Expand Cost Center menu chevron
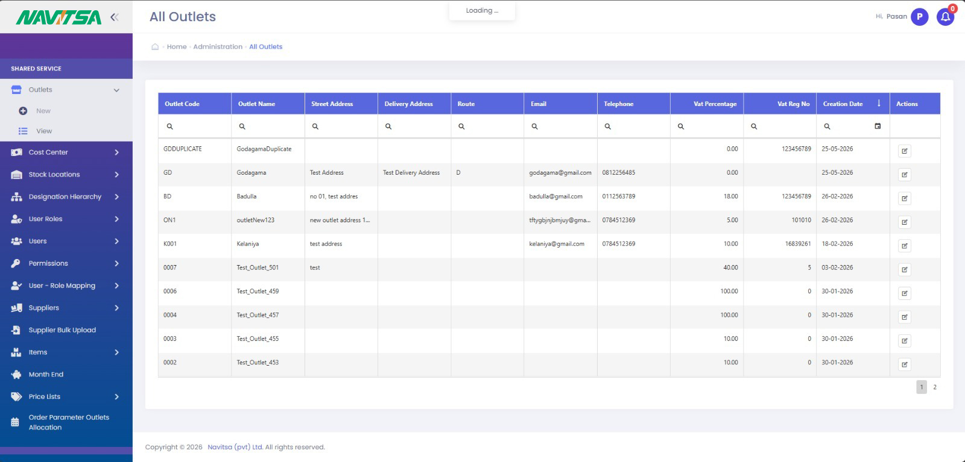This screenshot has height=462, width=965. [116, 152]
